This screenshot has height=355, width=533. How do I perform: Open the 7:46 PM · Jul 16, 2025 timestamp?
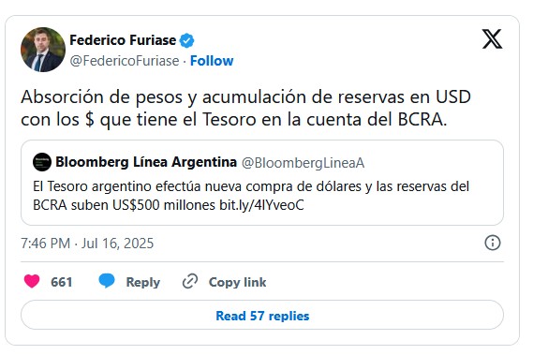pos(87,244)
